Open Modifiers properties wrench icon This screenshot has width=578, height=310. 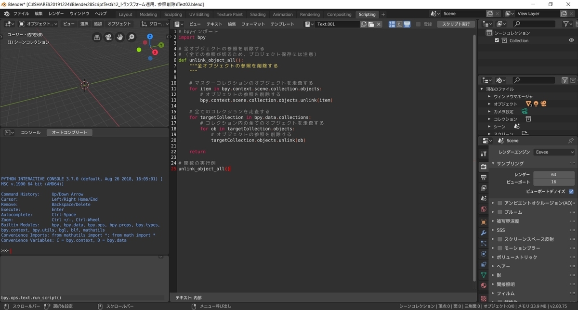(484, 233)
